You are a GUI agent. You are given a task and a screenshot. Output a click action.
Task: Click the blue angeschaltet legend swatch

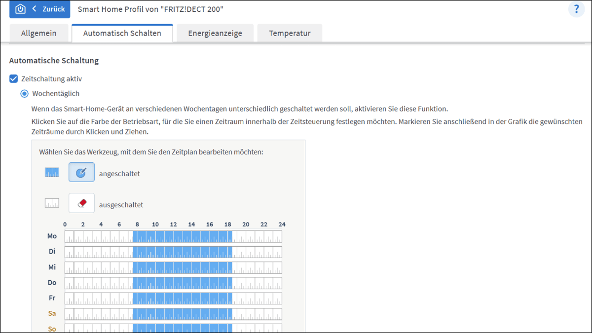(52, 172)
